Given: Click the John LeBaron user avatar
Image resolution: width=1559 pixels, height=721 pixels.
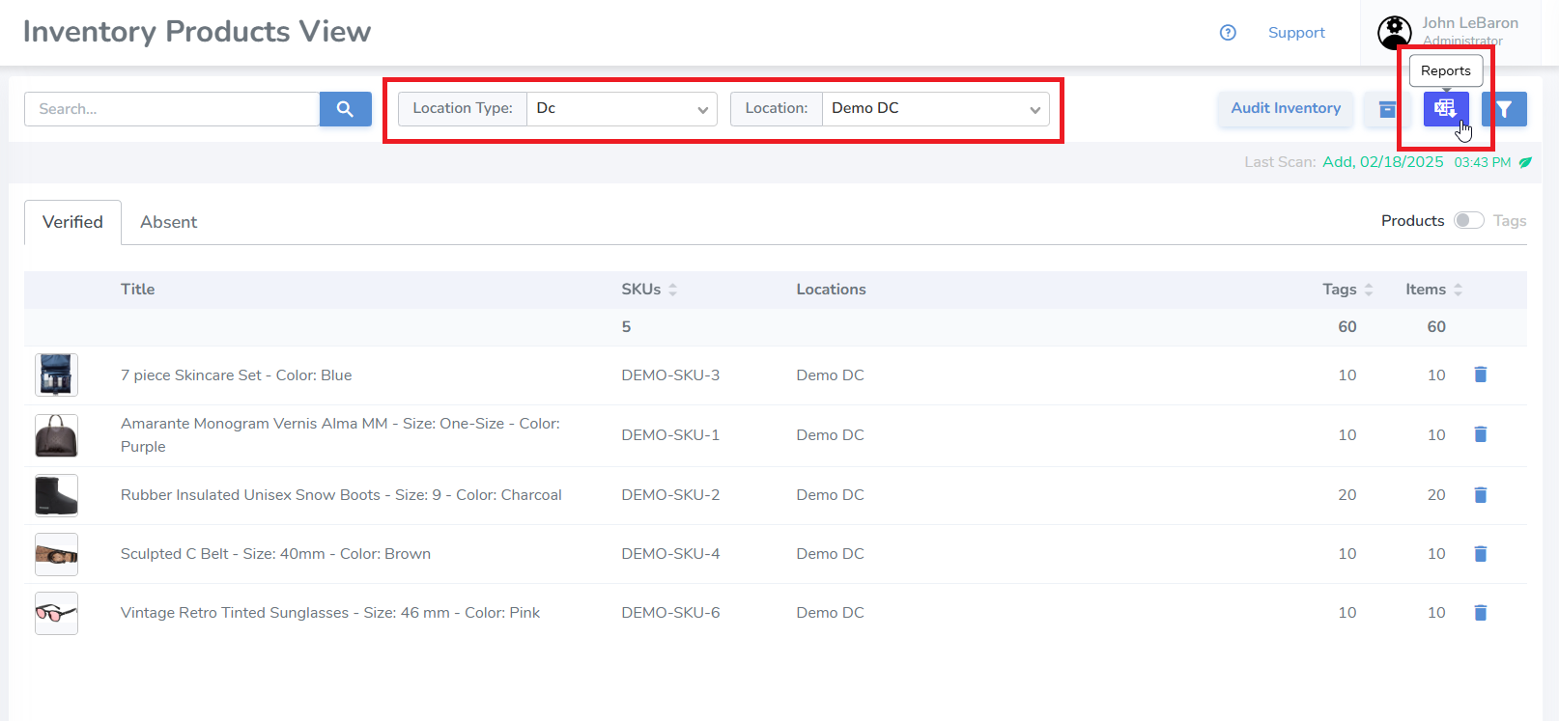Looking at the screenshot, I should (1394, 33).
